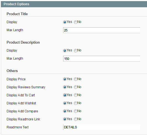
Task: Select No for Product Description Display
Action: point(76,51)
